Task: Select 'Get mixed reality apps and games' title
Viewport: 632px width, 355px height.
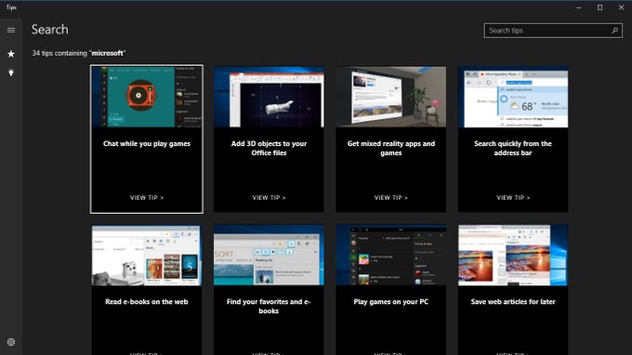Action: [391, 149]
